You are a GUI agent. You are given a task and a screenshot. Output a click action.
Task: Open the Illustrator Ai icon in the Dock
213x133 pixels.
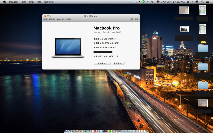click(x=106, y=131)
